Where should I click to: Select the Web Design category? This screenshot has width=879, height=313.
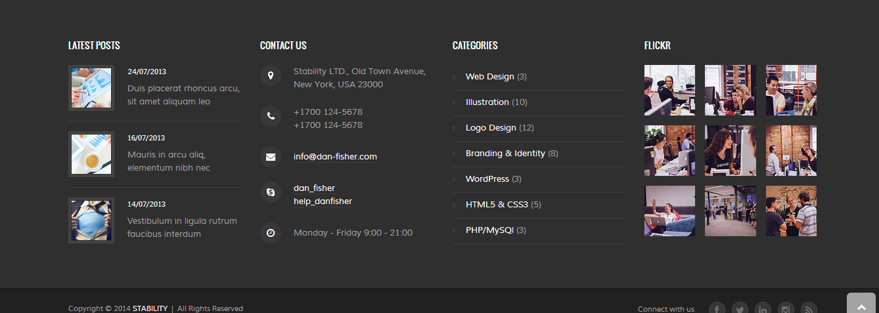pos(489,77)
